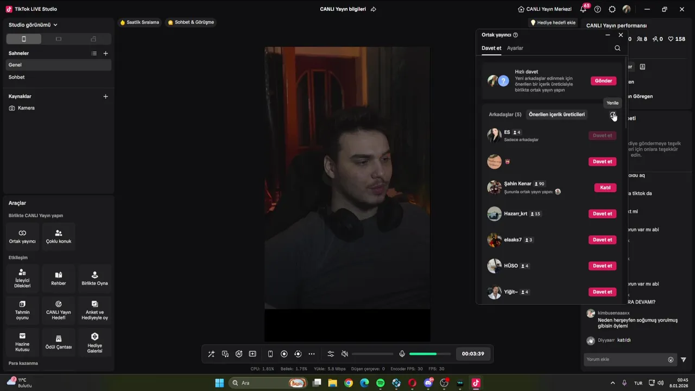Click the 00:03:39 live timer

(473, 354)
